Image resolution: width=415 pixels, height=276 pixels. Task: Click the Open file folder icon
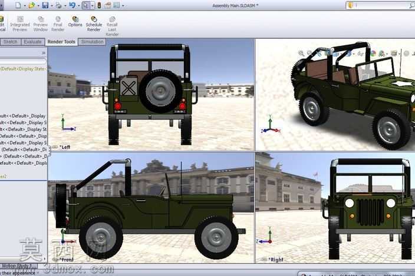pyautogui.click(x=31, y=5)
